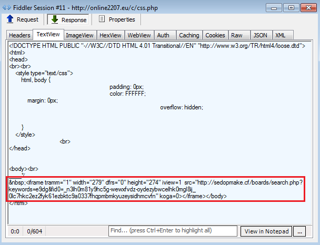
Task: Click the Properties document icon
Action: [102, 19]
